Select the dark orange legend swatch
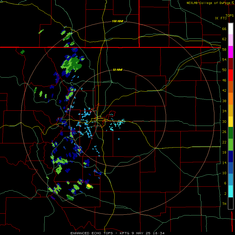 point(231,87)
